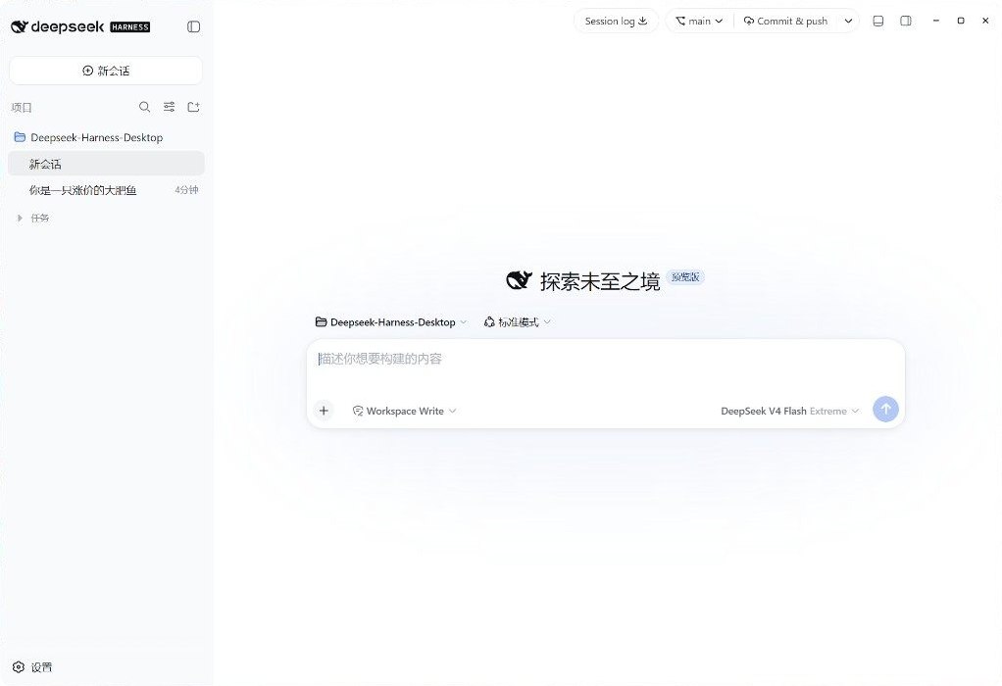Viewport: 1002px width, 686px height.
Task: Open the Workspace Write permission dropdown
Action: 405,411
